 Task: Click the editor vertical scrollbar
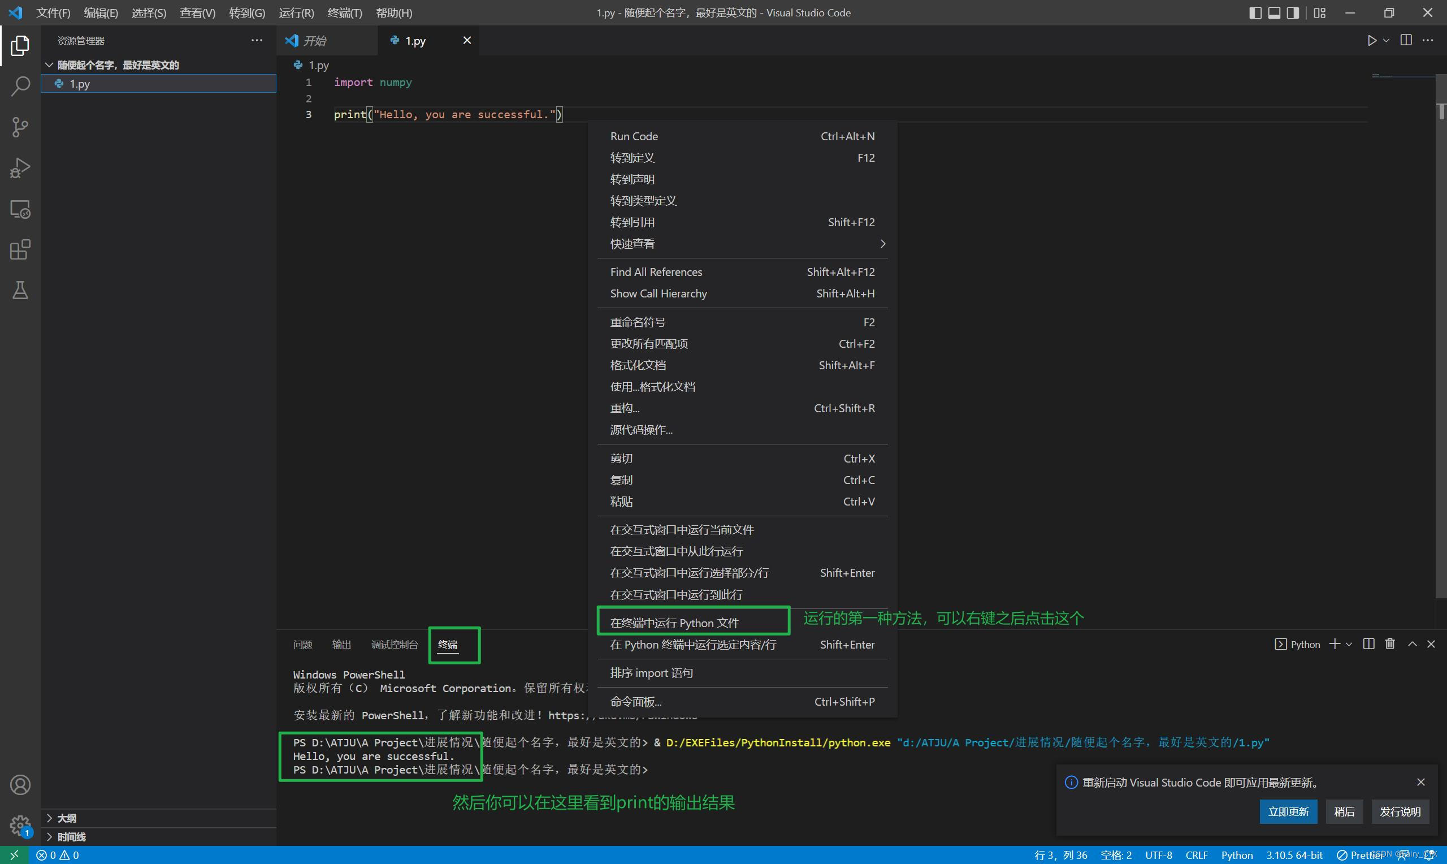tap(1441, 349)
